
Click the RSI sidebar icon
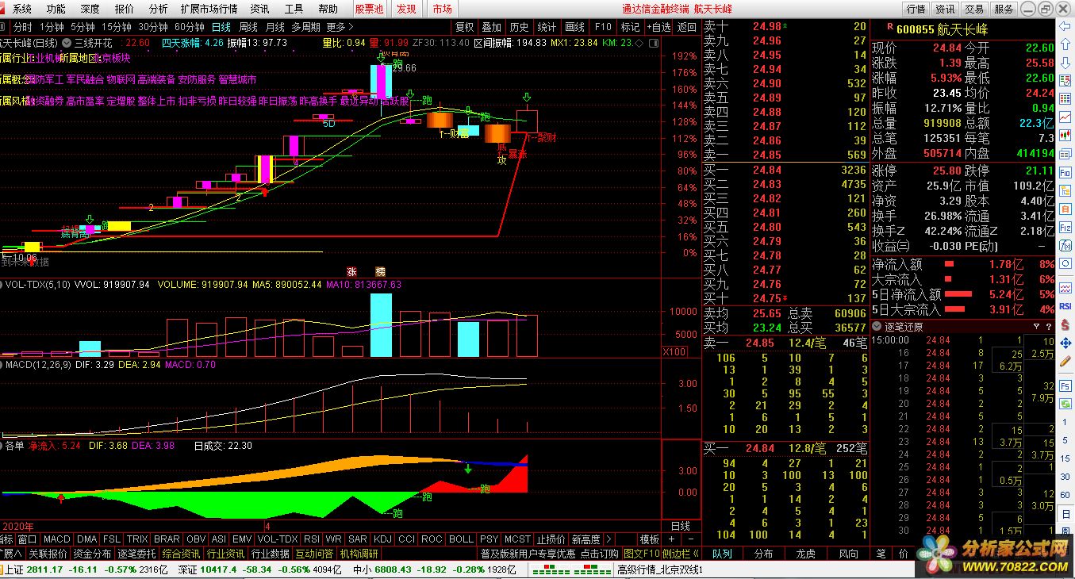tap(1065, 305)
